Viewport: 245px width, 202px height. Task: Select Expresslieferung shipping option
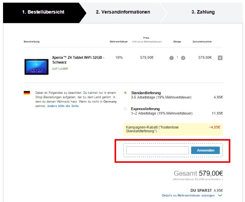pos(125,109)
